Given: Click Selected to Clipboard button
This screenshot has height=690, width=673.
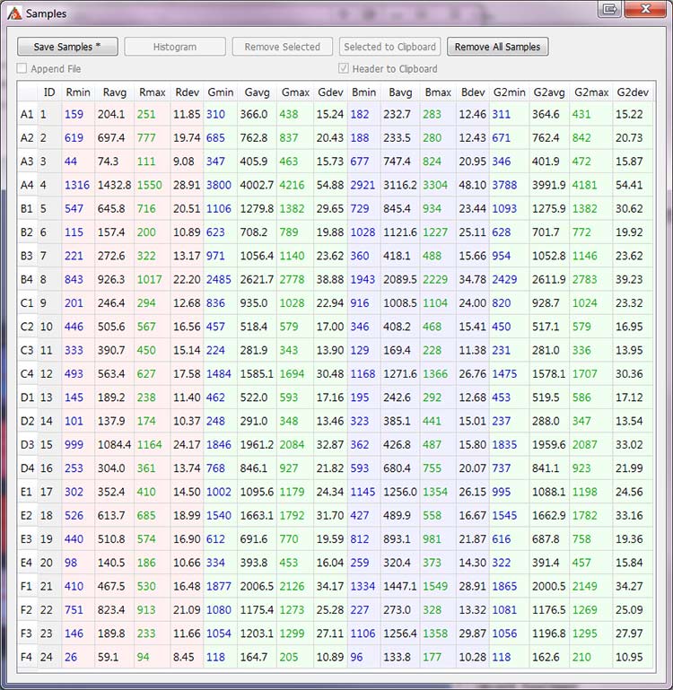Looking at the screenshot, I should 389,47.
